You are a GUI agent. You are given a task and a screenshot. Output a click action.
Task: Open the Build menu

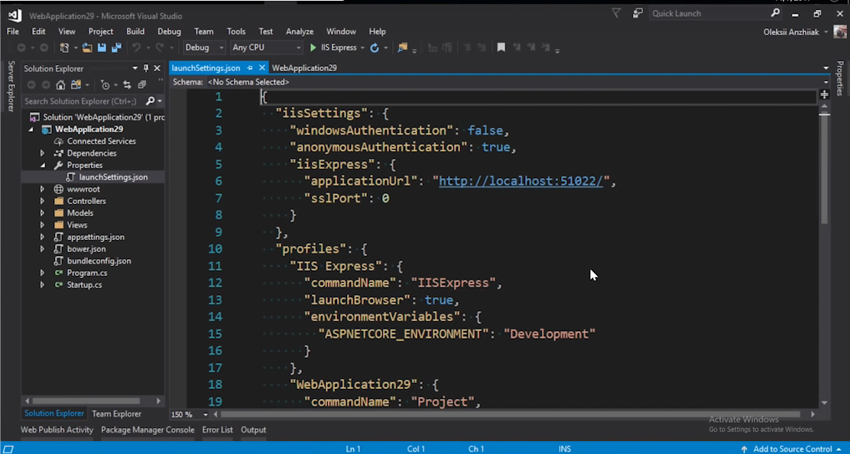135,31
